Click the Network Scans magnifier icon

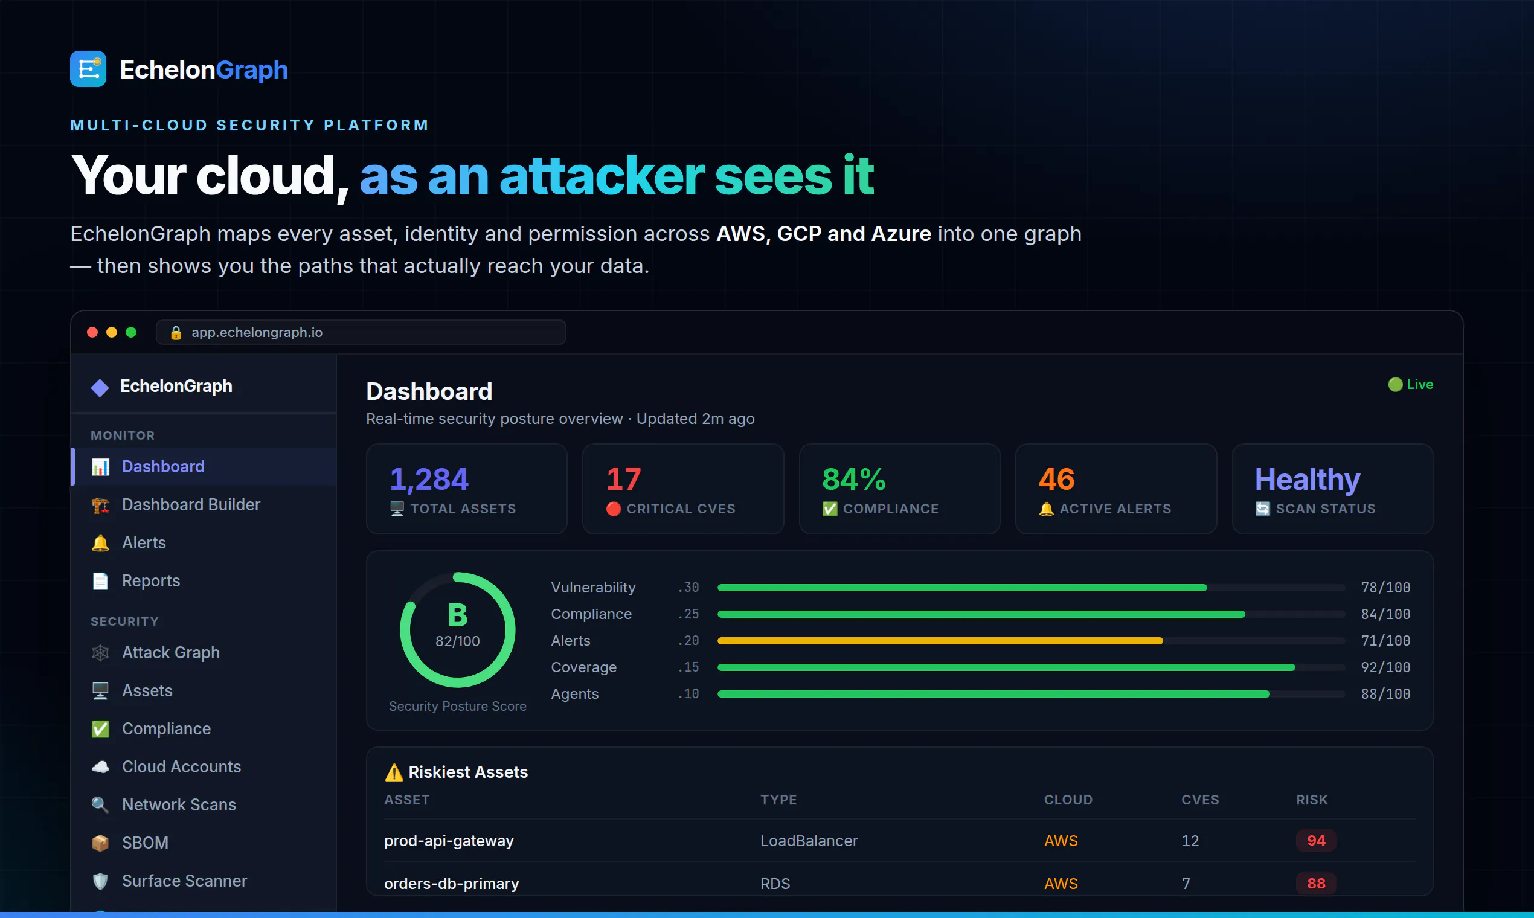coord(100,805)
